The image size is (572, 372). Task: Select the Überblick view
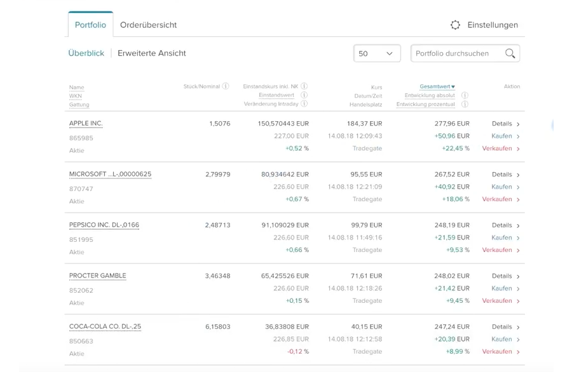click(x=86, y=53)
